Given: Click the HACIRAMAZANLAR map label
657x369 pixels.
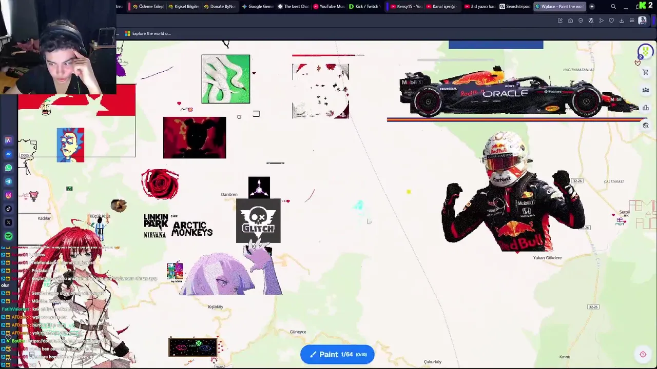Looking at the screenshot, I should pos(578,70).
